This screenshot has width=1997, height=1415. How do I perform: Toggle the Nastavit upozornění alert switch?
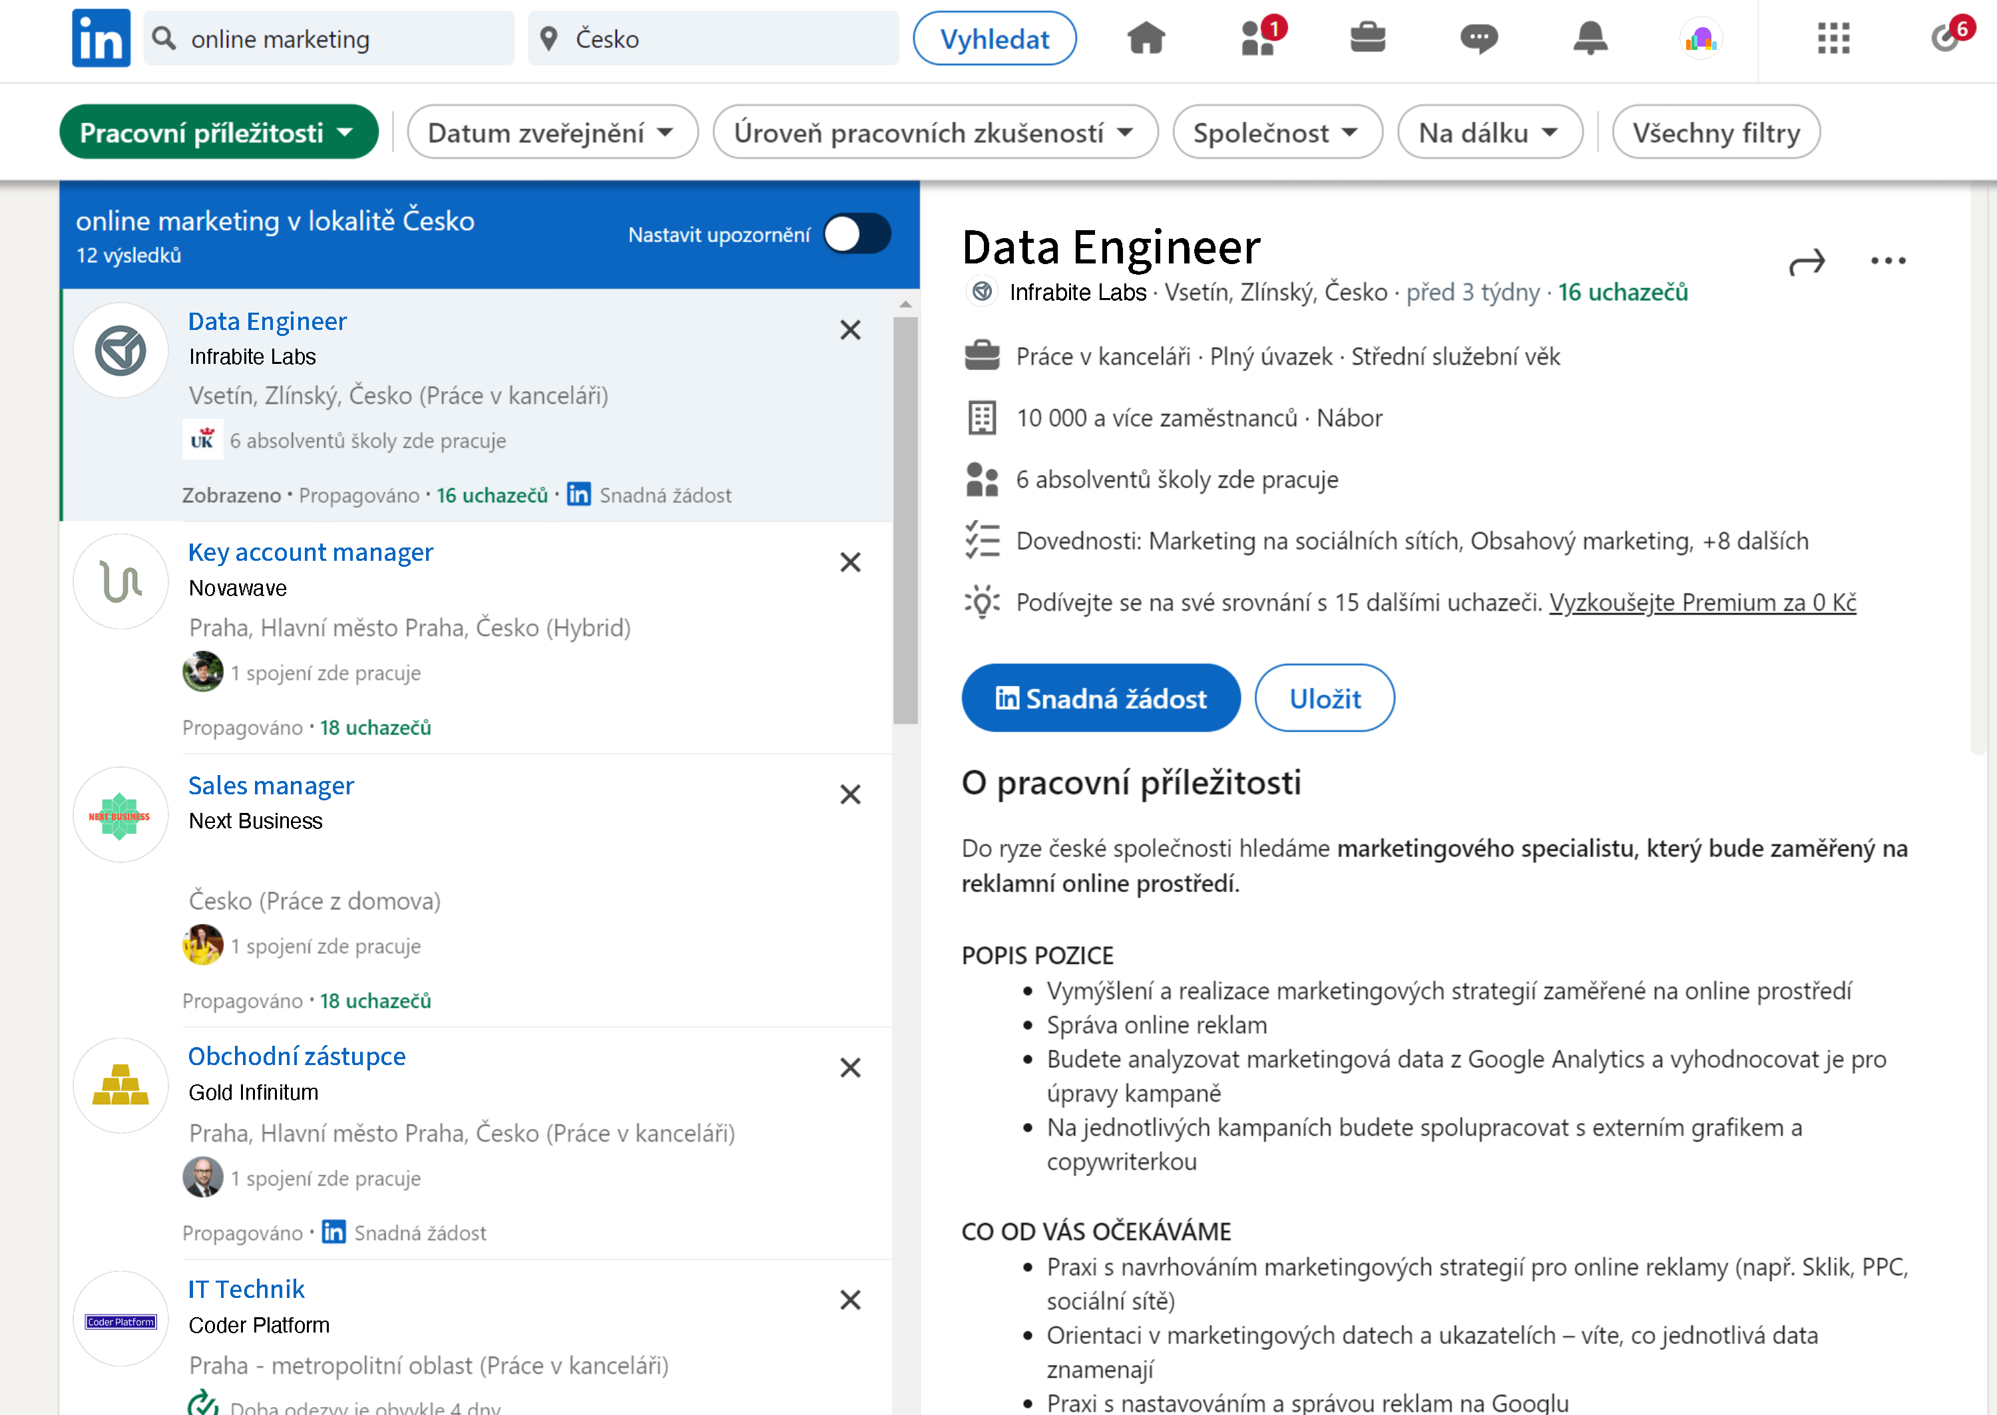[857, 234]
